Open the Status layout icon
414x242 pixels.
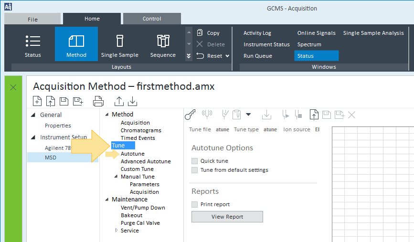point(33,41)
